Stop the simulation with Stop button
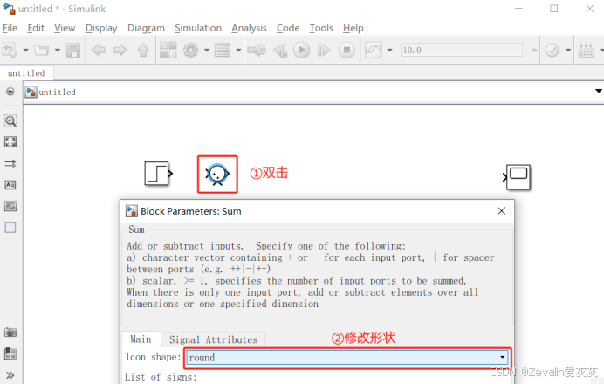Image resolution: width=604 pixels, height=384 pixels. tap(347, 50)
